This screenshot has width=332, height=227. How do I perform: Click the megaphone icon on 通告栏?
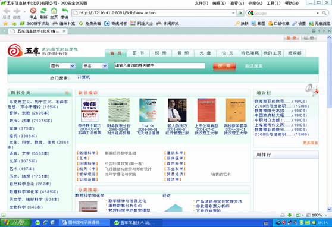(312, 90)
